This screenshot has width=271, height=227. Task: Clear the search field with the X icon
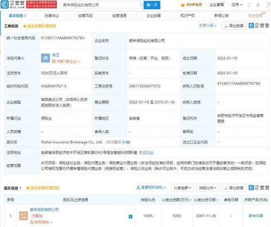141,5
